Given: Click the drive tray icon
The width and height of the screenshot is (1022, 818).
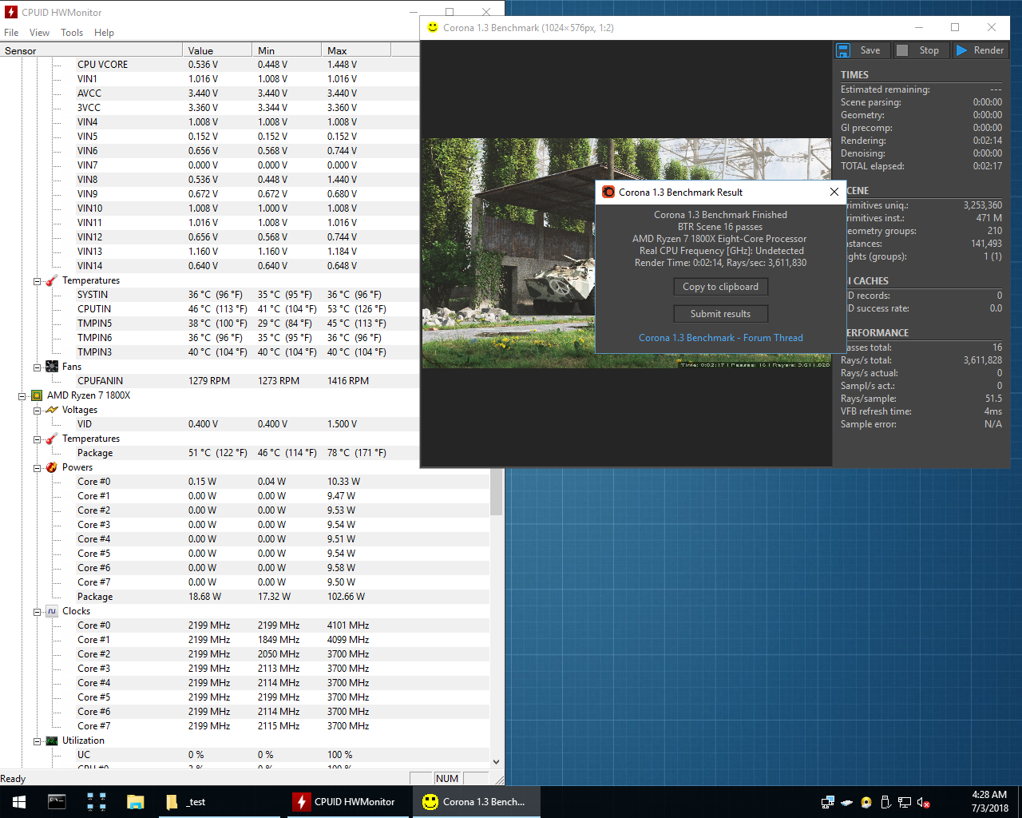Looking at the screenshot, I should pos(847,802).
